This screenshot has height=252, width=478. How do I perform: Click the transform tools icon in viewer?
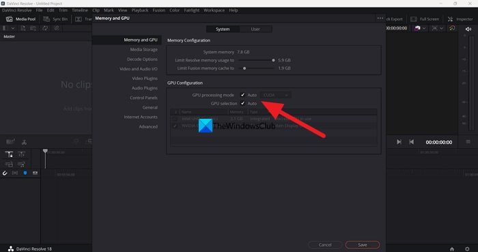point(435,28)
